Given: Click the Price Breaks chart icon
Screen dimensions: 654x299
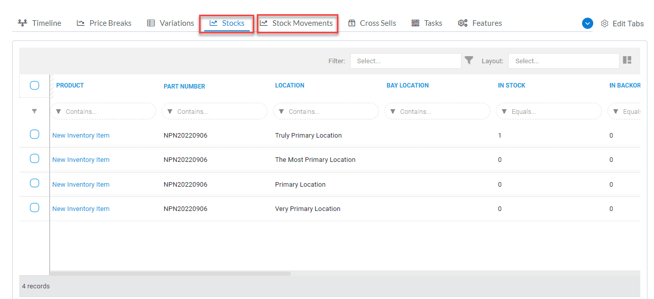Looking at the screenshot, I should point(81,23).
